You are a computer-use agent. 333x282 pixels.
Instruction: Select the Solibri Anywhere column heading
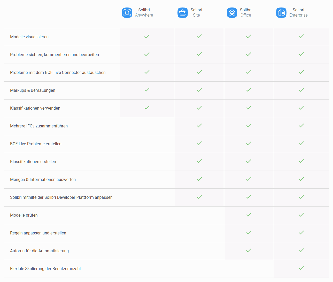click(x=144, y=12)
